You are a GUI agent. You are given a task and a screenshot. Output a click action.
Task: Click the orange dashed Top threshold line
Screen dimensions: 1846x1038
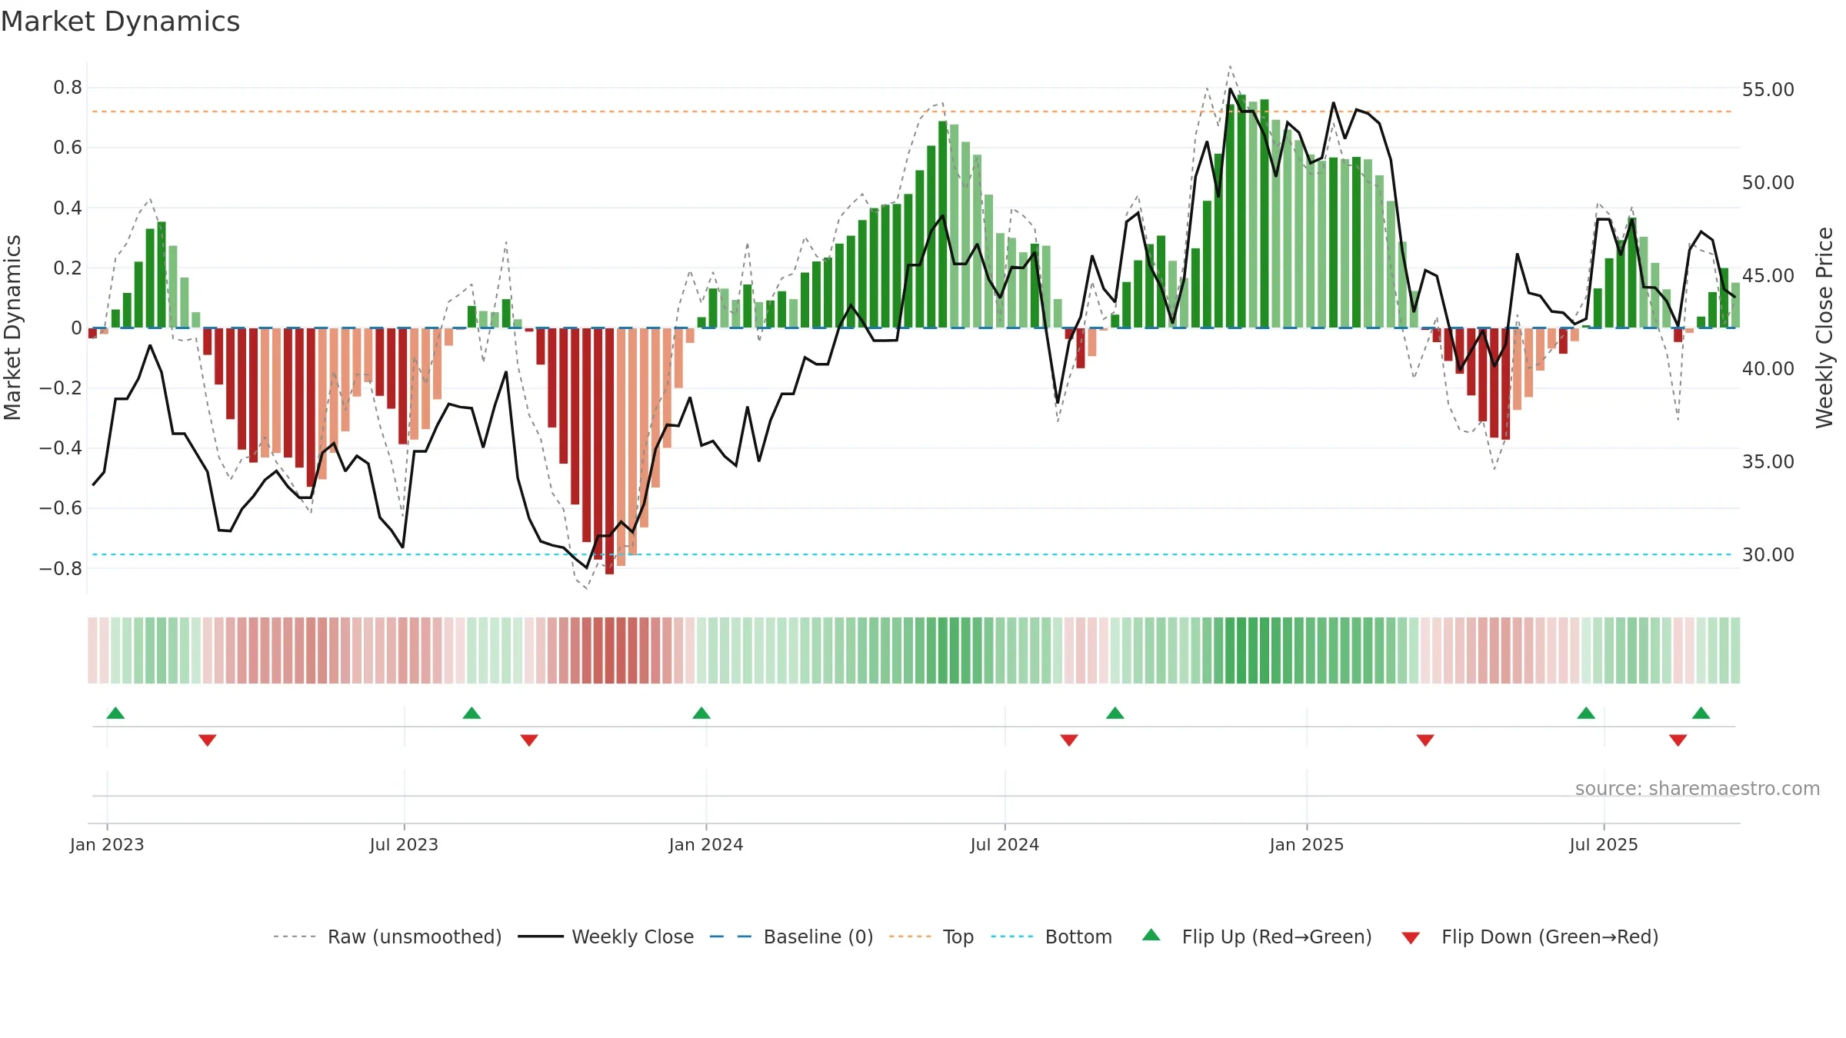[911, 111]
